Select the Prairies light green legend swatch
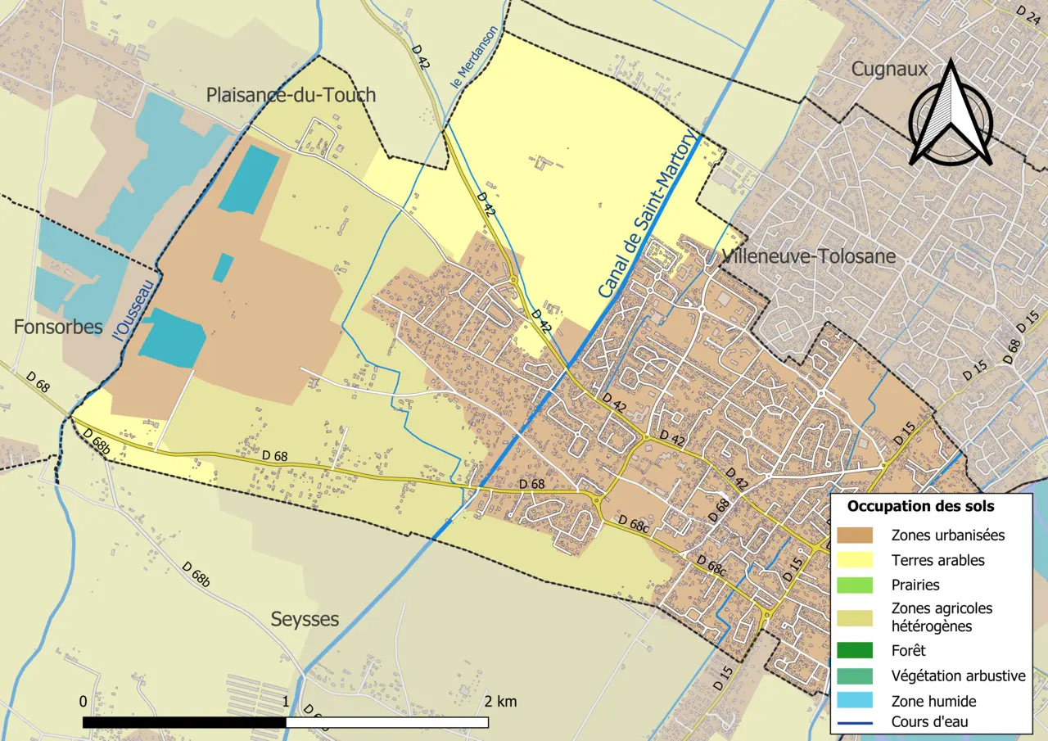 coord(855,585)
